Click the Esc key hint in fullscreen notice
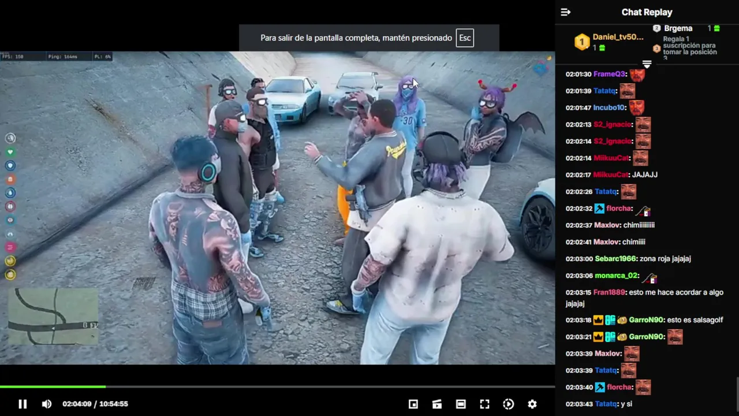 (465, 38)
